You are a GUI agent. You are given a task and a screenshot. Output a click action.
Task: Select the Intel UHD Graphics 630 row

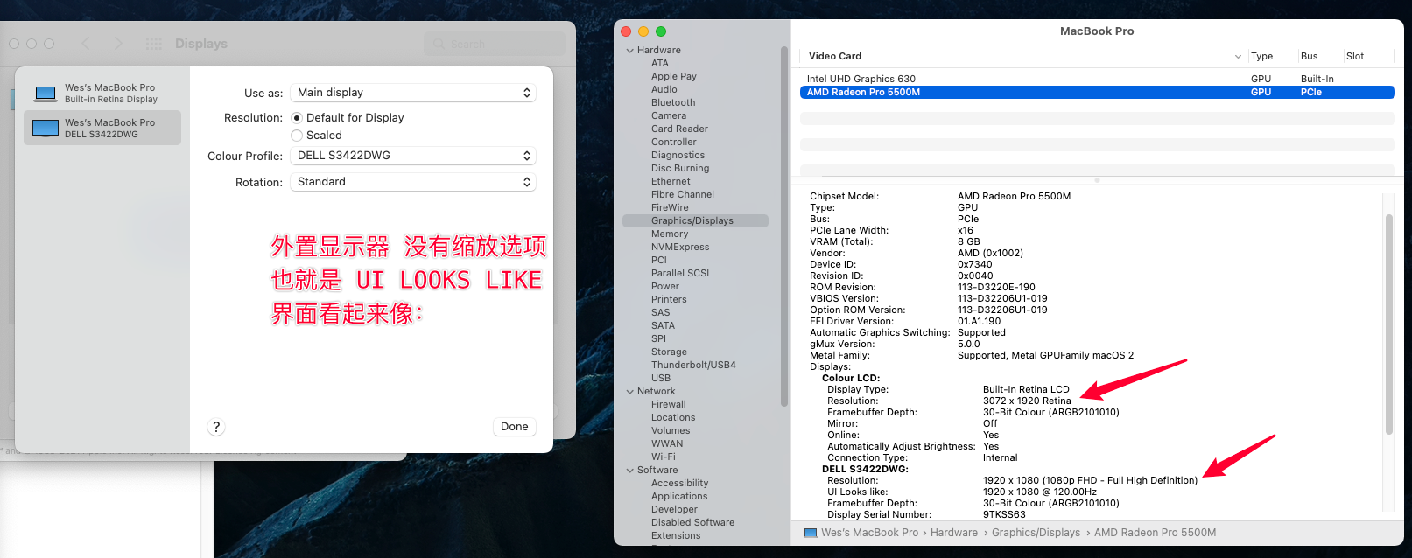click(861, 79)
